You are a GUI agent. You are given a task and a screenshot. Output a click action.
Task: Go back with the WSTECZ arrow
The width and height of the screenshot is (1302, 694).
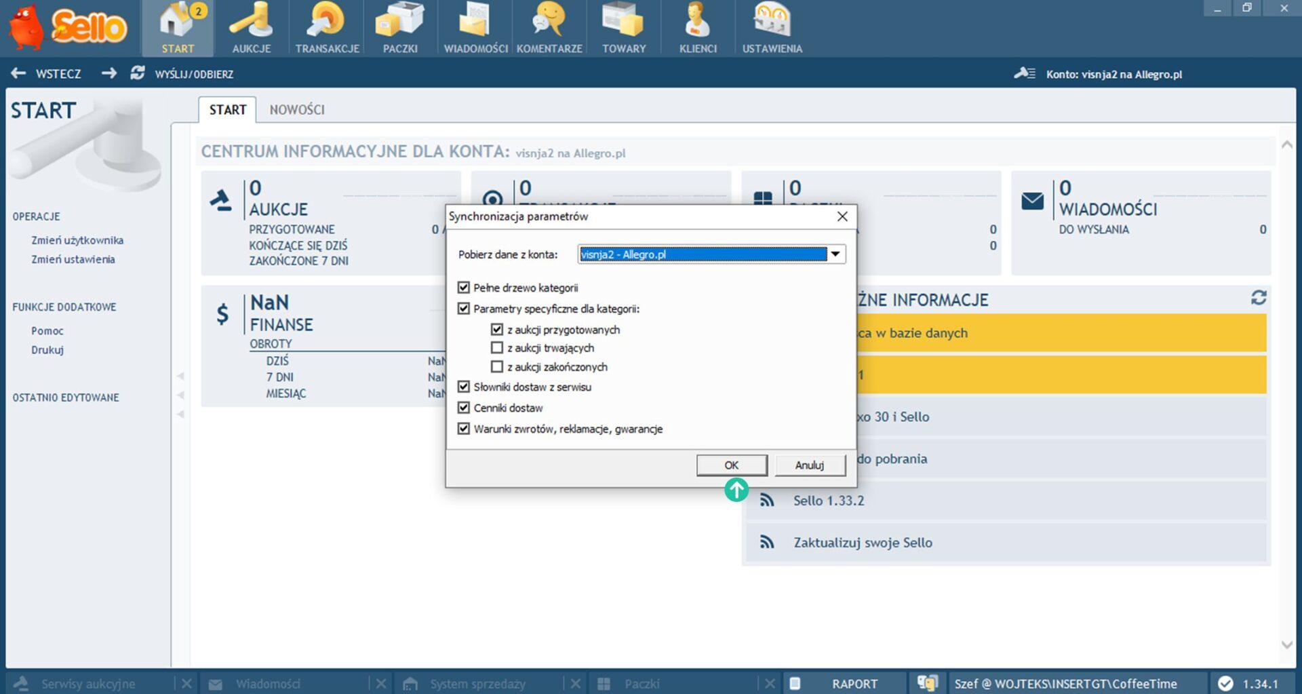pos(18,73)
